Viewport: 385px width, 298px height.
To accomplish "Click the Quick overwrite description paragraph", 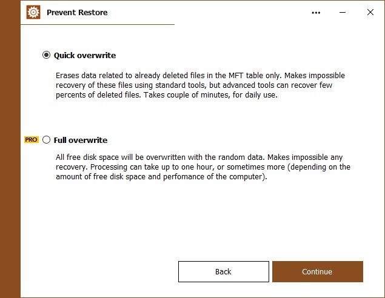I will (x=200, y=85).
